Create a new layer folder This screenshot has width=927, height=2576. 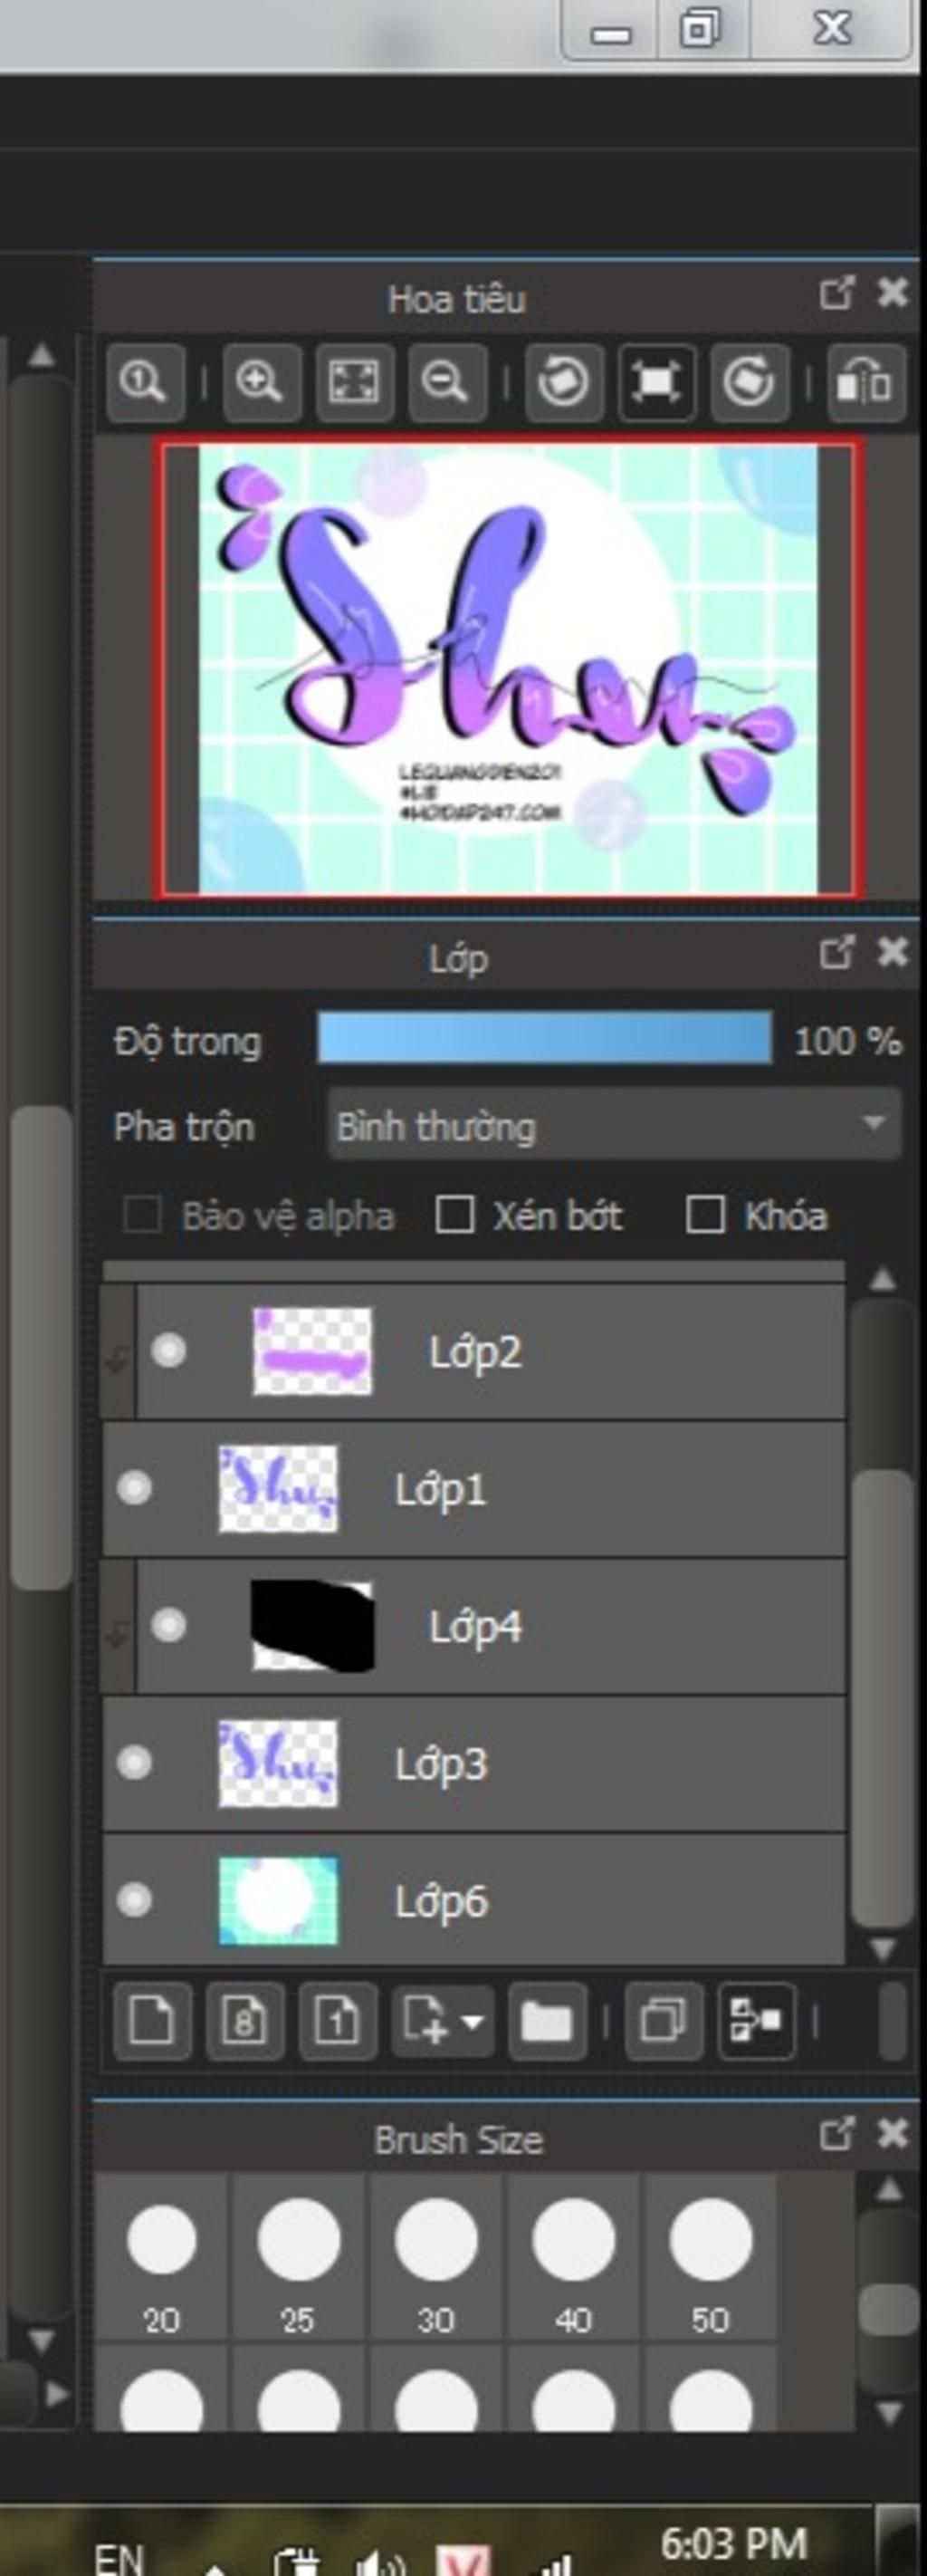(547, 2021)
